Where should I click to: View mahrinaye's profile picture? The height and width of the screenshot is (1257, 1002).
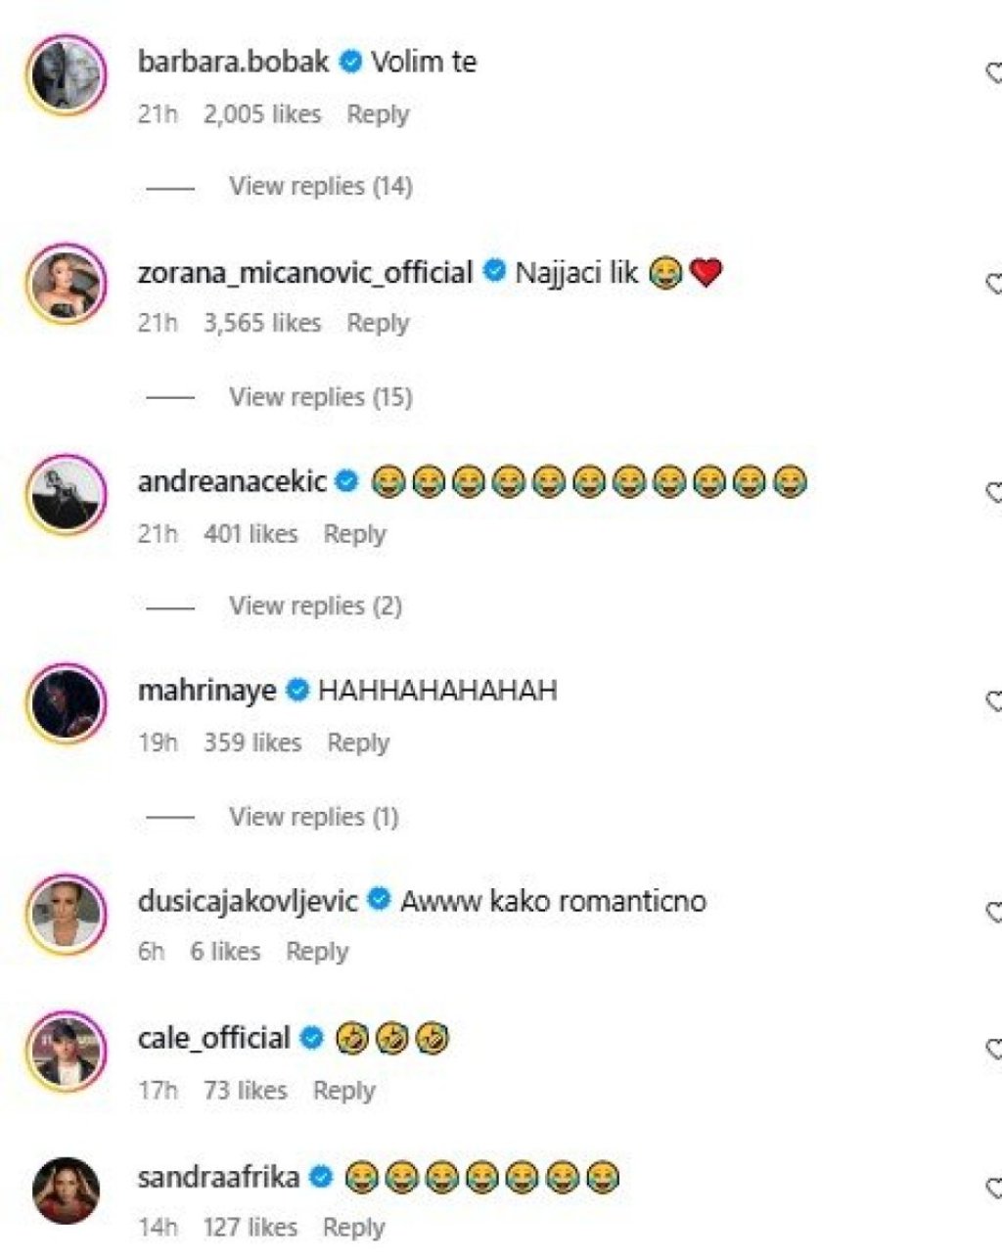66,703
